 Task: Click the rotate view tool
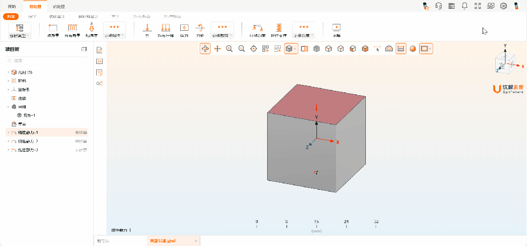click(205, 49)
